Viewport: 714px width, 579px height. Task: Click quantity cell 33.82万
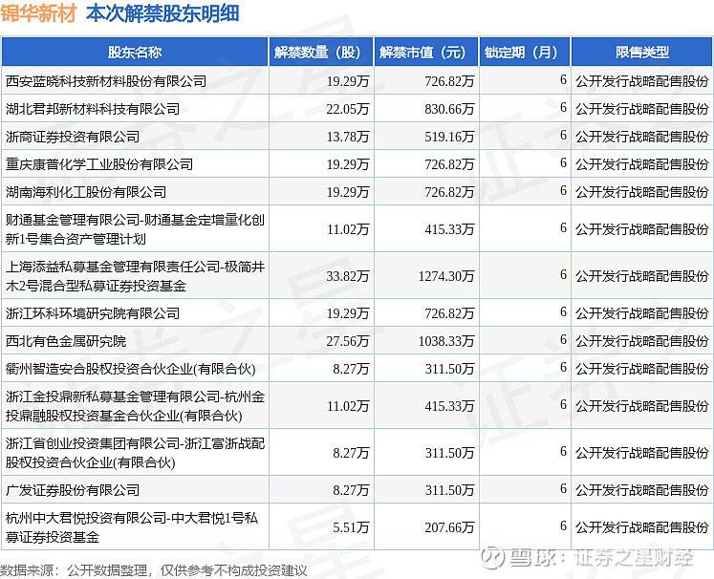coord(347,276)
